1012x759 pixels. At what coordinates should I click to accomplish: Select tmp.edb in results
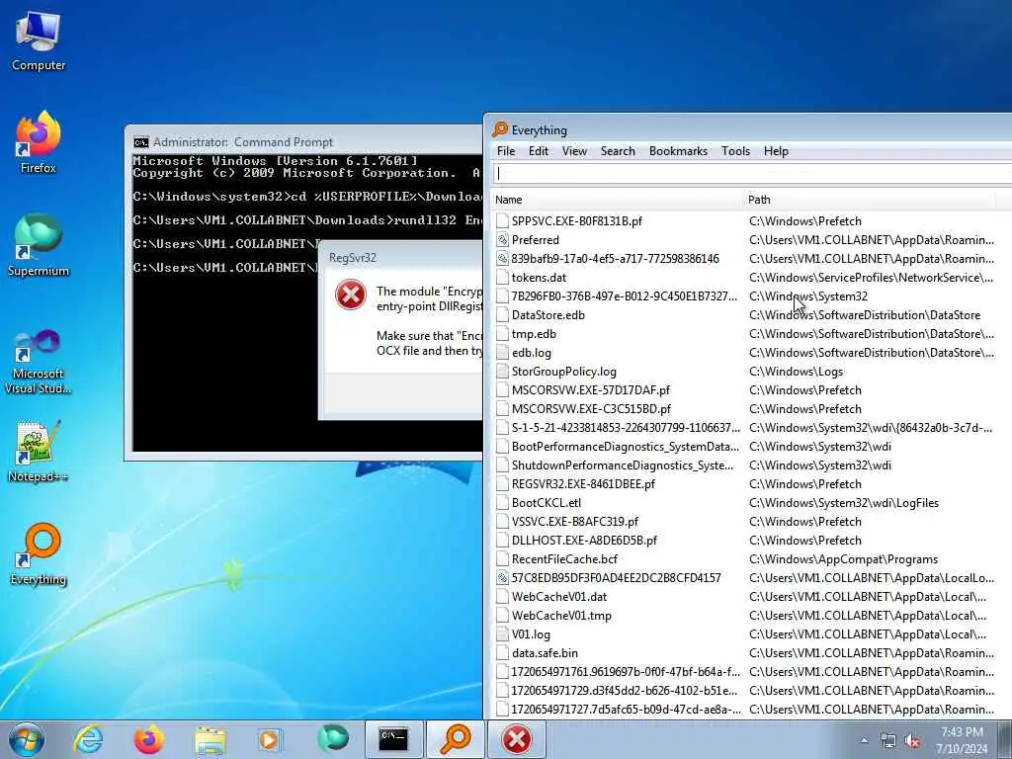pos(751,334)
